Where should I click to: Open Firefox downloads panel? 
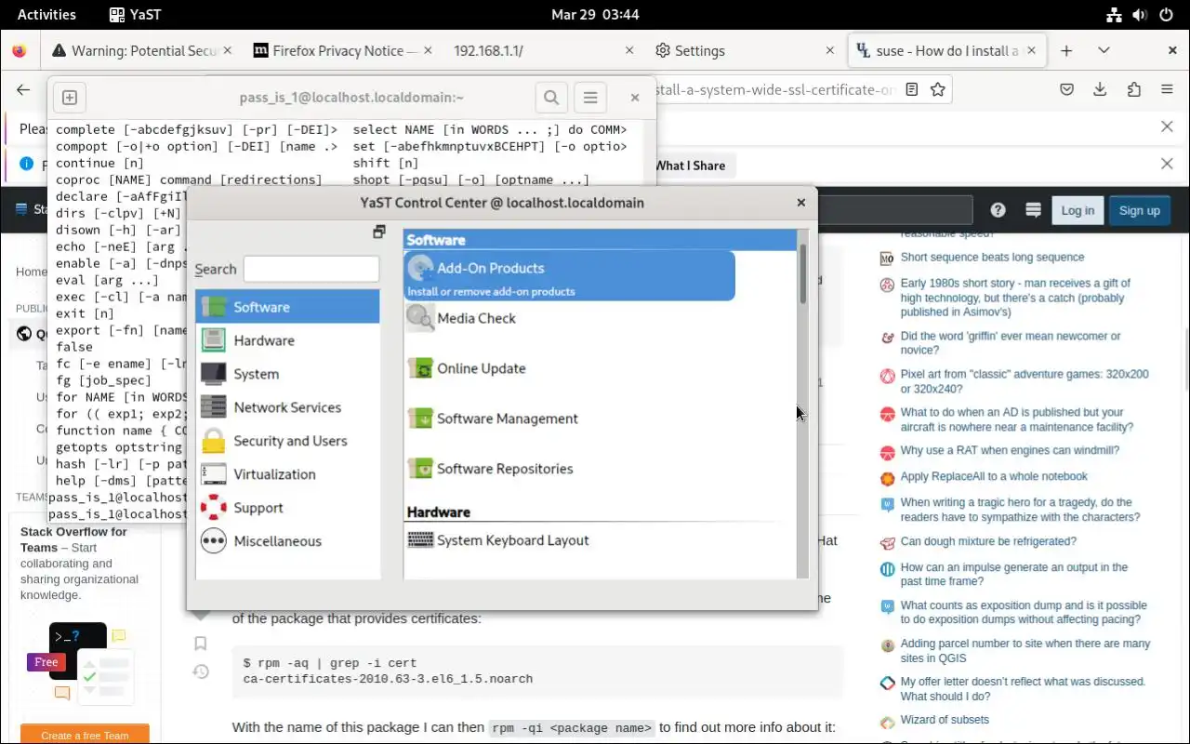click(x=1100, y=89)
